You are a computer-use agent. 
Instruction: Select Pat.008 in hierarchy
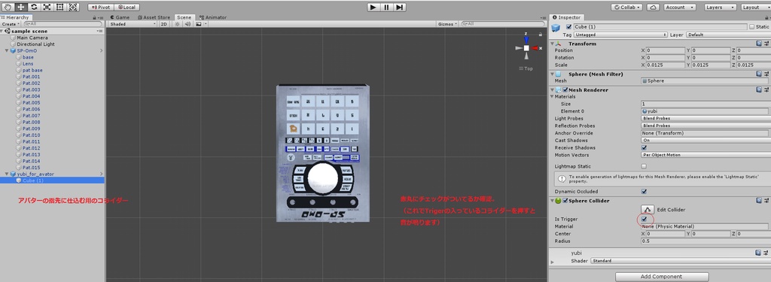[32, 123]
